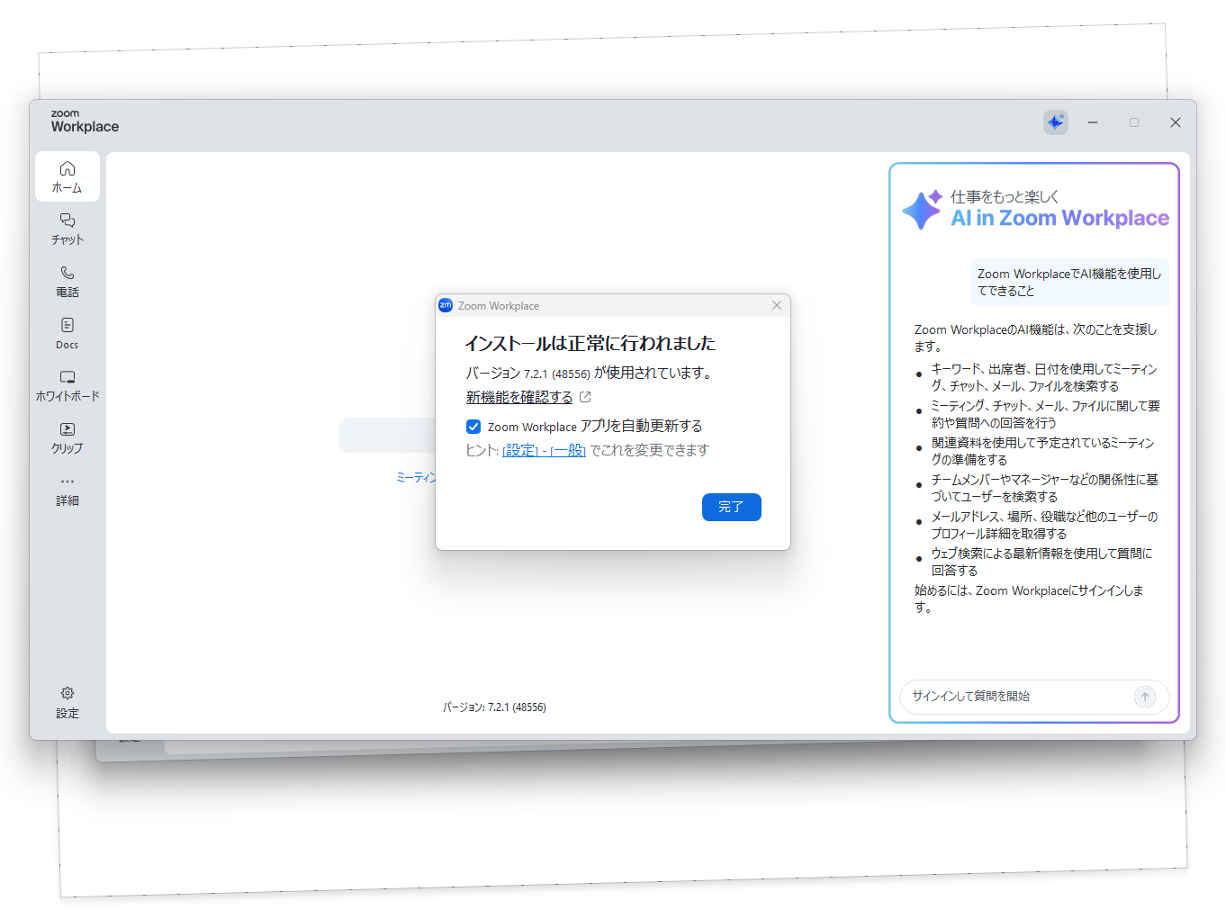
Task: Minimize the Zoom Workplace window
Action: [x=1093, y=122]
